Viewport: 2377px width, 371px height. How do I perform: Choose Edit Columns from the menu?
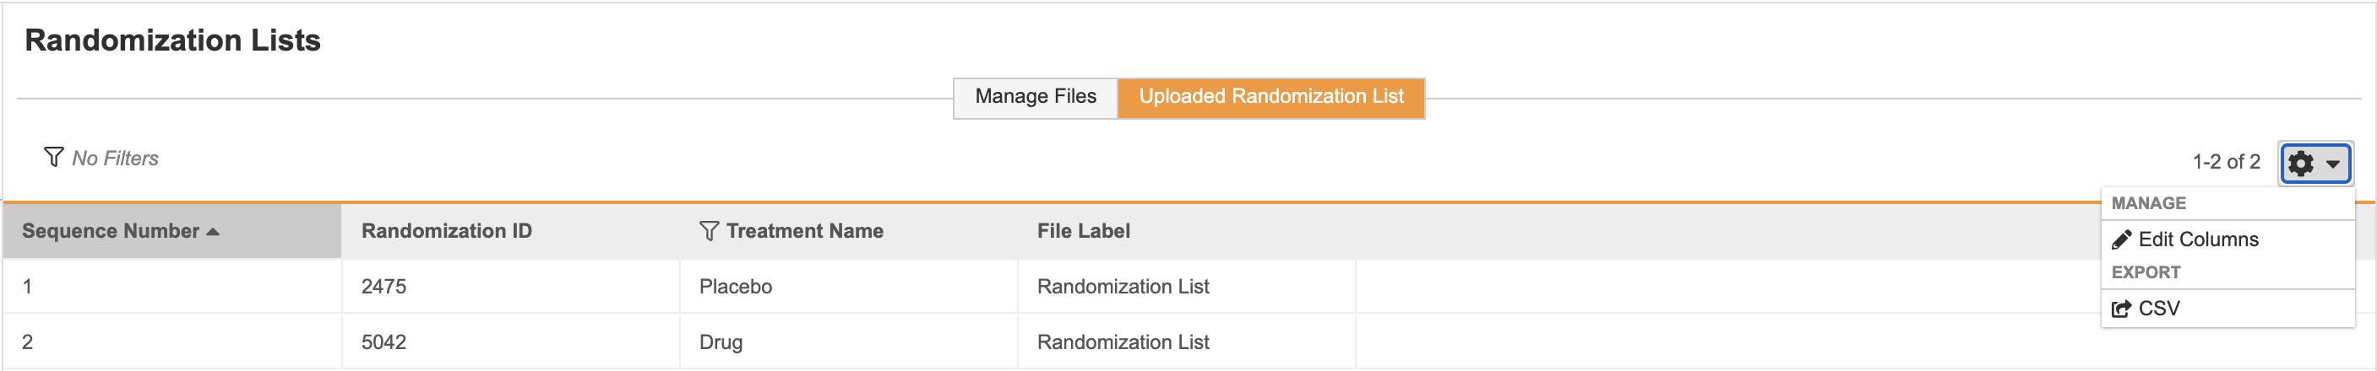coord(2198,239)
